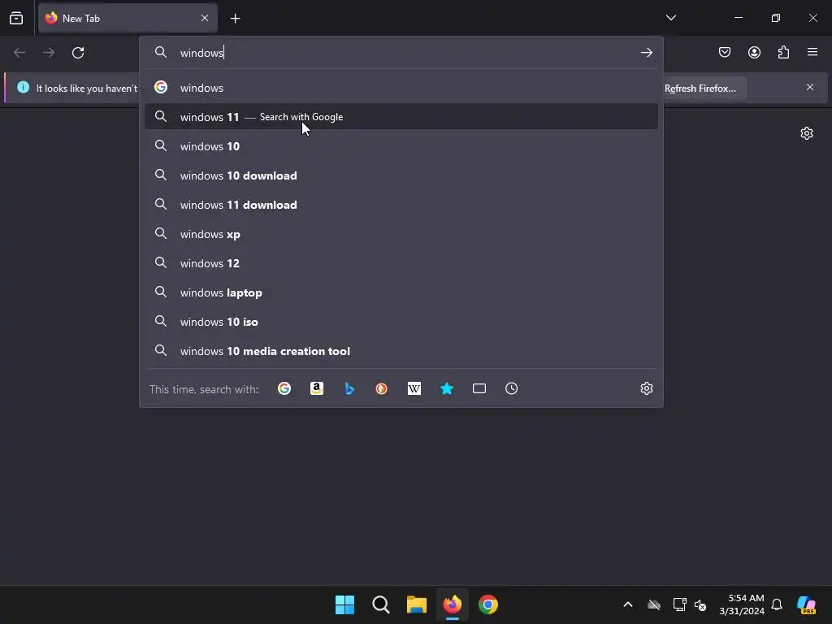Choose 'windows 11 download' suggestion
Viewport: 832px width, 624px height.
[401, 204]
